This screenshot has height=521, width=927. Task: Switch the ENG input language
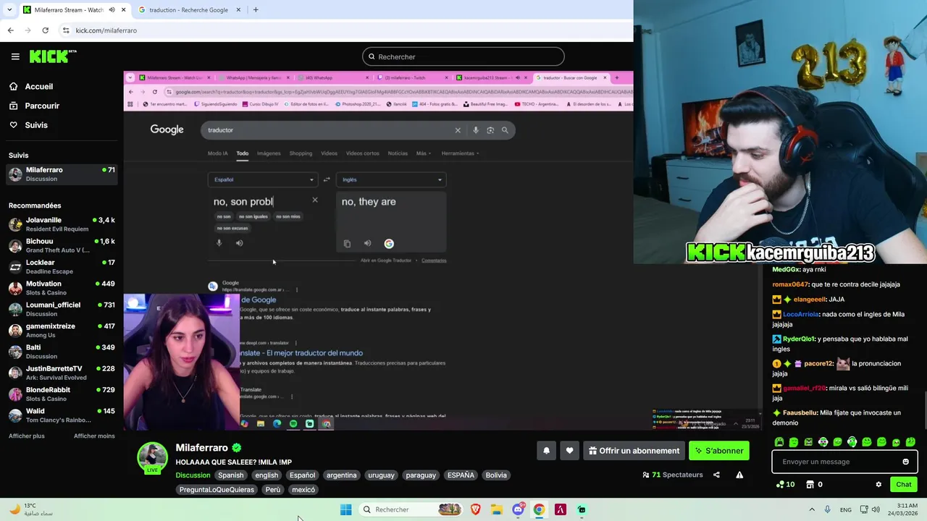[x=846, y=509]
